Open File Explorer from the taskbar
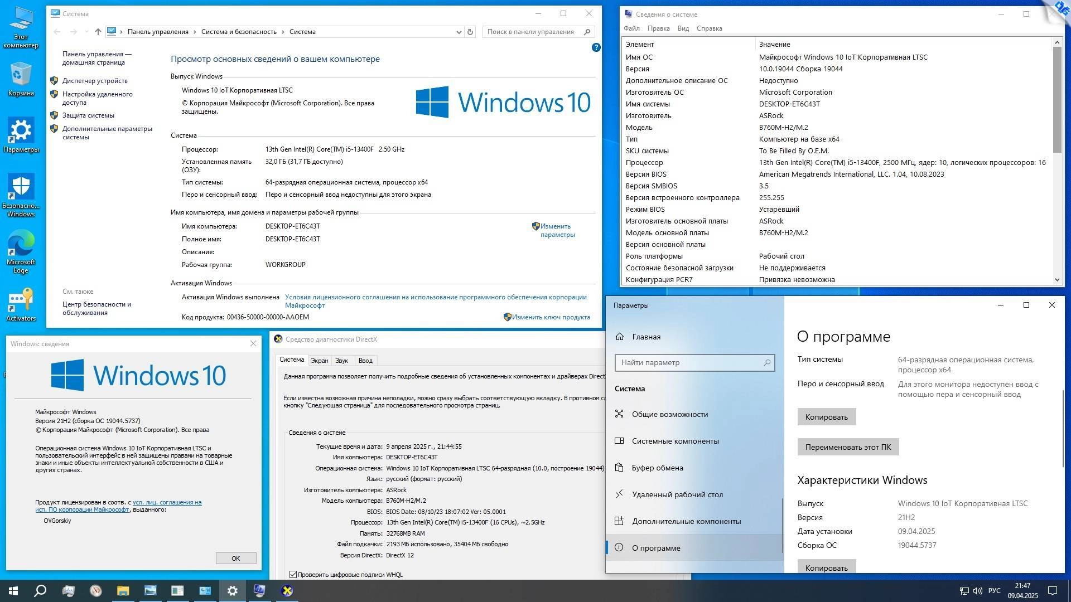Viewport: 1071px width, 602px height. [x=123, y=591]
